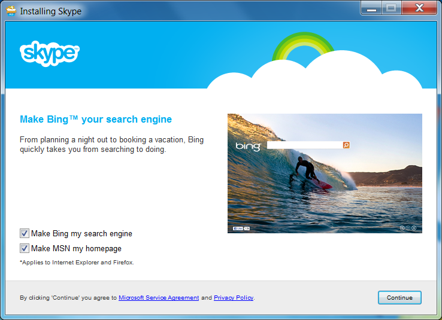
Task: Click the Skype installer icon in title bar
Action: pyautogui.click(x=11, y=11)
